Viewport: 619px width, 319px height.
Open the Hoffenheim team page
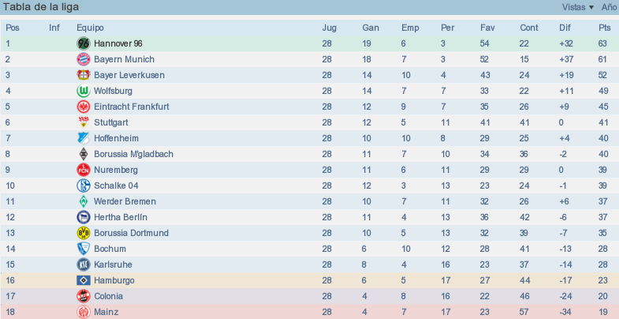pos(116,138)
